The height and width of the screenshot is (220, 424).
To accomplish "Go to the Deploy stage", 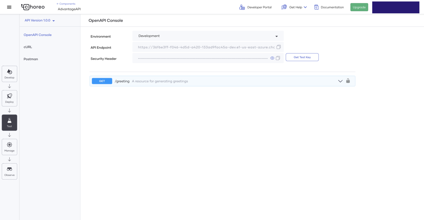I will [9, 98].
